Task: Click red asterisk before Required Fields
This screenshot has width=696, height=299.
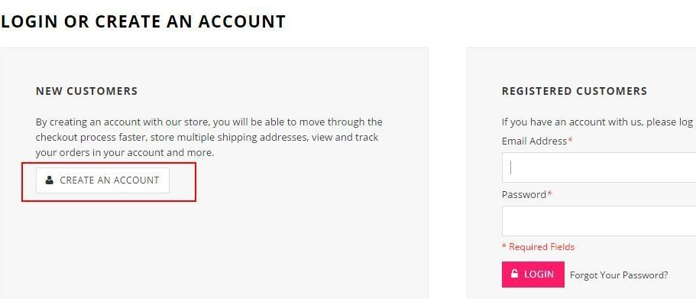Action: [x=504, y=245]
